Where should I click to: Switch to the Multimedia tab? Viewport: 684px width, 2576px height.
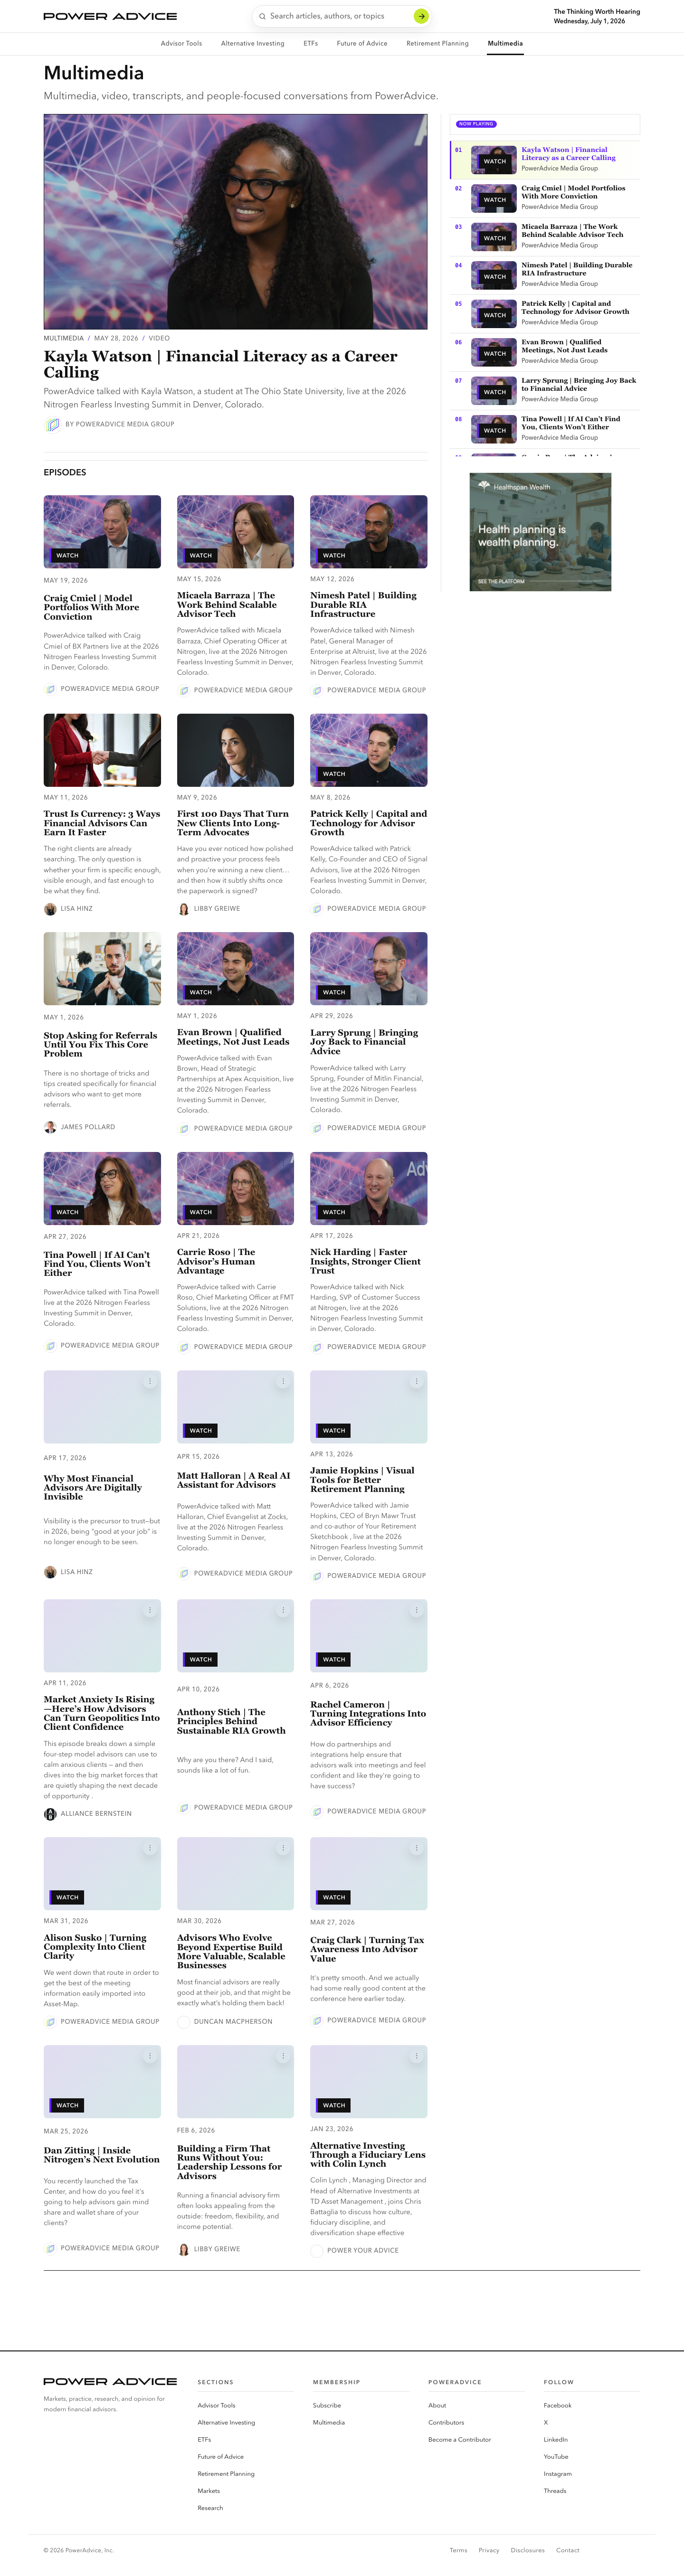(x=505, y=44)
